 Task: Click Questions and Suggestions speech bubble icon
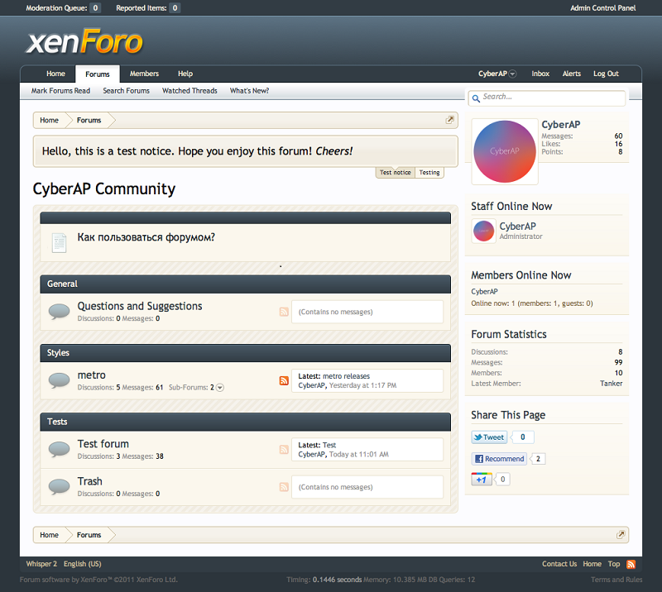(x=59, y=312)
